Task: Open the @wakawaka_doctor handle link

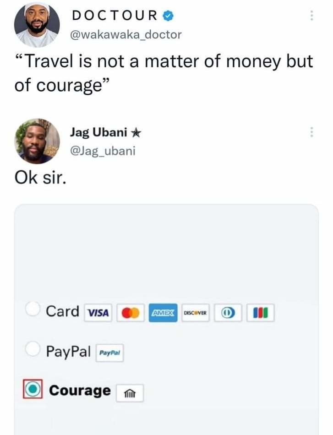Action: [126, 35]
